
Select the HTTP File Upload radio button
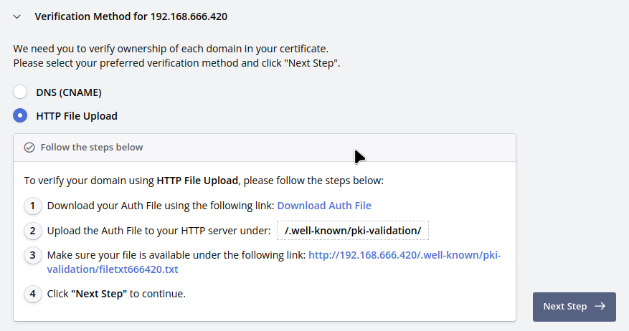click(x=21, y=115)
